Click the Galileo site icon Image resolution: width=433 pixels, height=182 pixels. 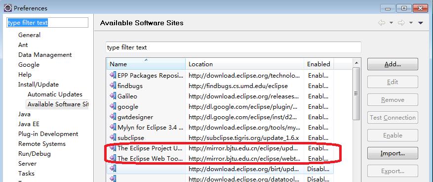pyautogui.click(x=113, y=96)
